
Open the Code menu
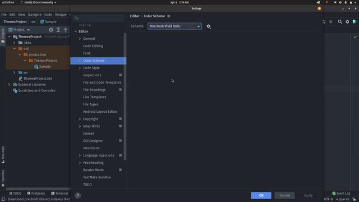(48, 15)
